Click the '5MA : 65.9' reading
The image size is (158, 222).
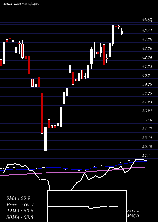(18, 198)
